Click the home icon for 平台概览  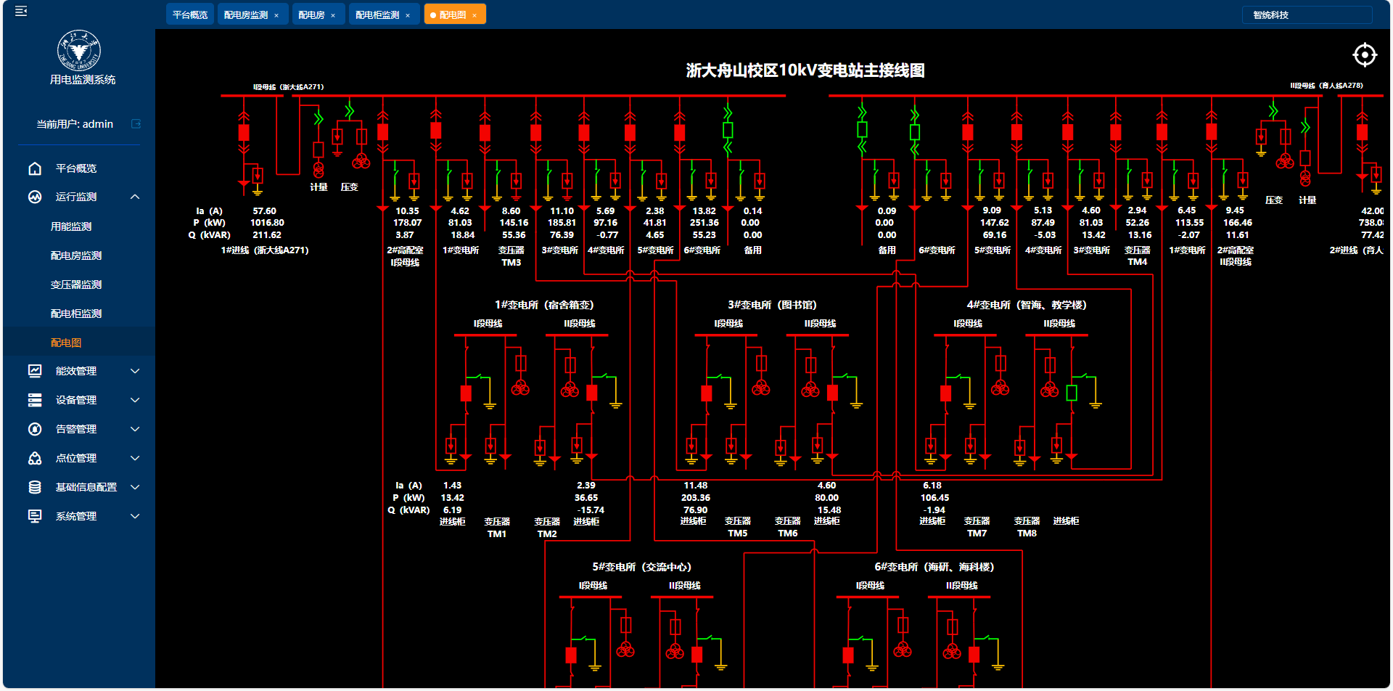[x=35, y=168]
